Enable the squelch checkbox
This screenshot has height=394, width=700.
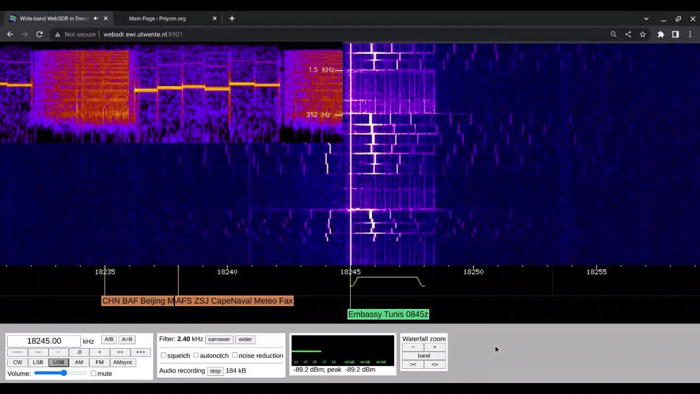tap(163, 355)
